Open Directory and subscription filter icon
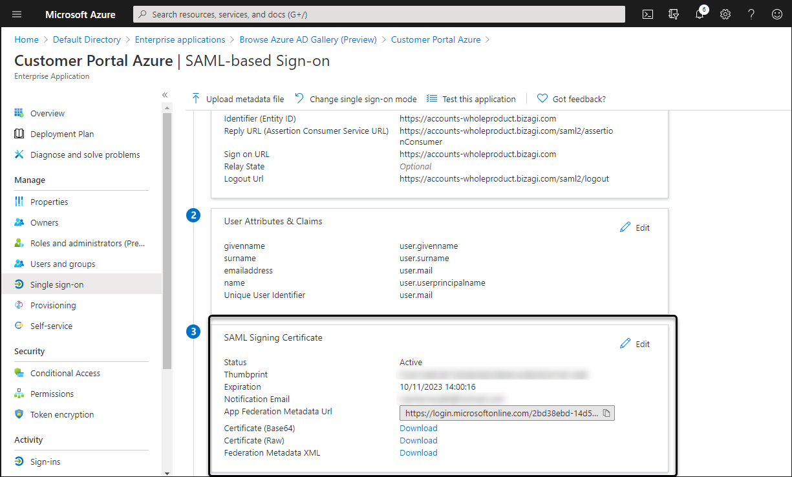792x477 pixels. point(673,14)
